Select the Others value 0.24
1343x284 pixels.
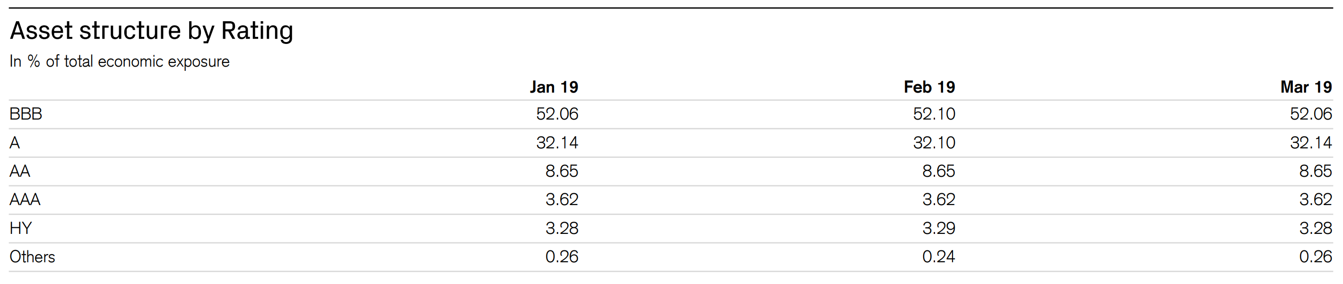tap(938, 257)
